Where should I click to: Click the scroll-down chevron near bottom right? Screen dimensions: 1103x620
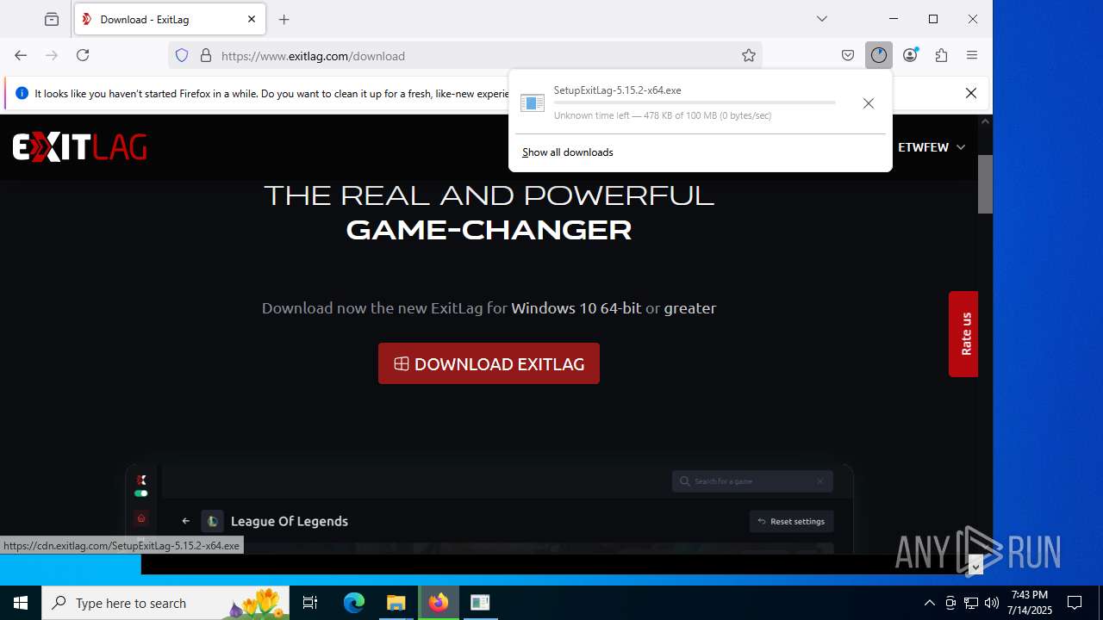click(x=975, y=567)
